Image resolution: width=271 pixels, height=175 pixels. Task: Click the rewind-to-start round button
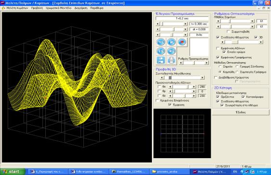click(x=161, y=42)
